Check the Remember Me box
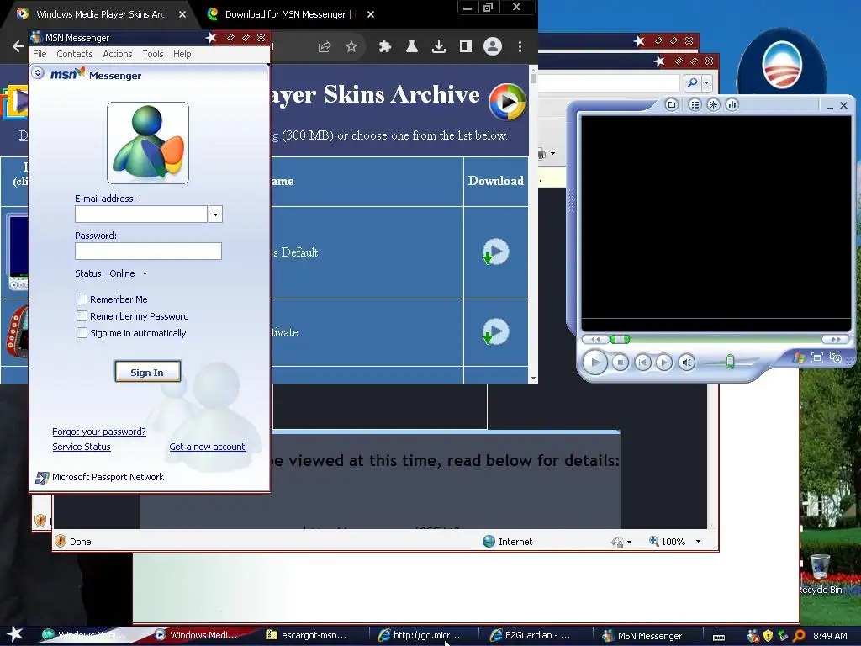 pyautogui.click(x=82, y=299)
